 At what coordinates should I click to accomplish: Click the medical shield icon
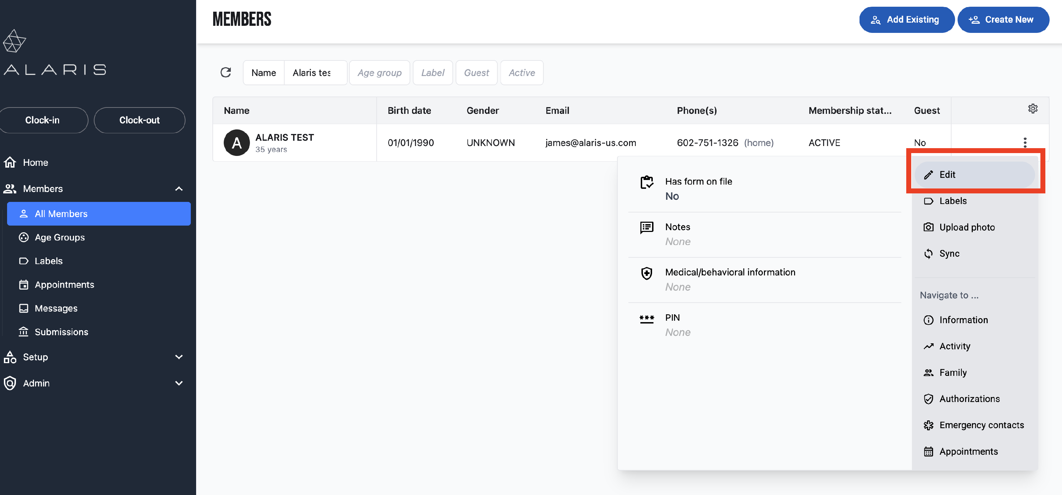click(x=646, y=273)
